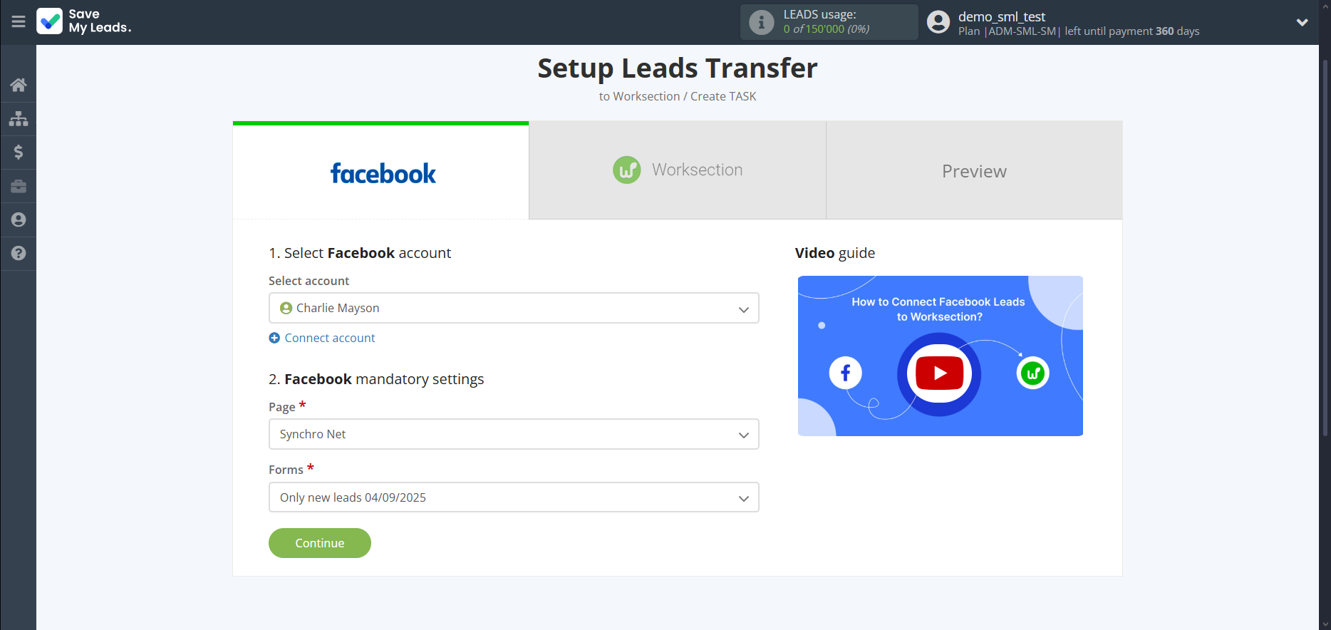This screenshot has width=1331, height=630.
Task: Click the LEADS usage info icon
Action: 761,22
